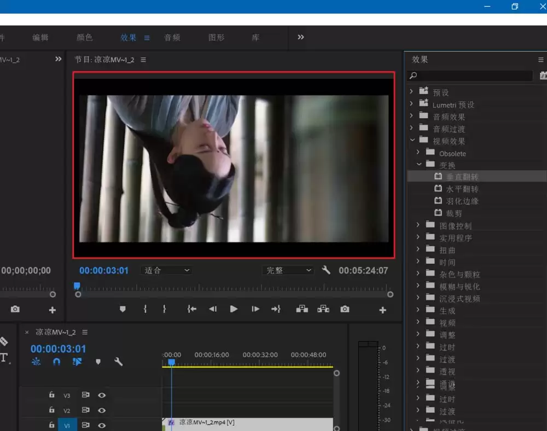The image size is (547, 431).
Task: Switch to the 颜色 workspace tab
Action: tap(84, 37)
